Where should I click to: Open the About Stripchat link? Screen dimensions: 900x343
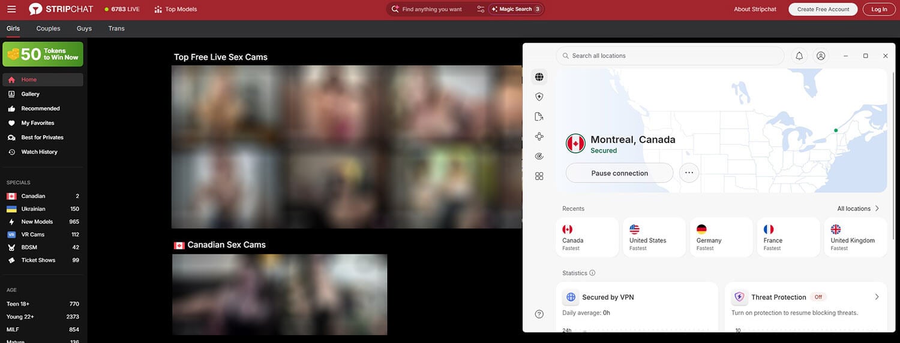(755, 9)
